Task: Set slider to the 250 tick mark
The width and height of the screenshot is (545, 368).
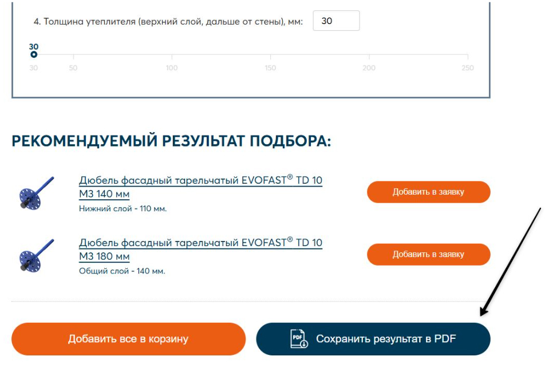Action: 468,55
